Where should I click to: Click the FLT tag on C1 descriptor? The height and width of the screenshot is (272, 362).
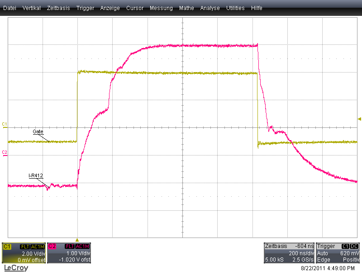[25, 247]
